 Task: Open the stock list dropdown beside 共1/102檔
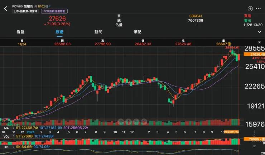coord(49,6)
